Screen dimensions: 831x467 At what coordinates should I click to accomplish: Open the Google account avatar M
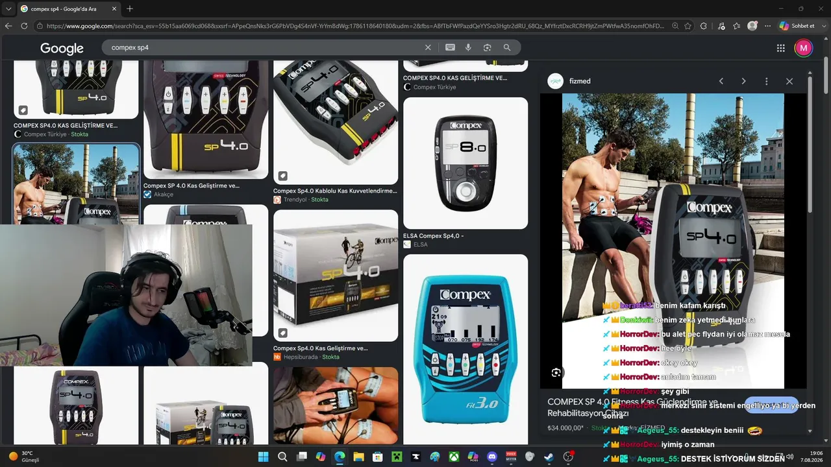click(x=804, y=48)
